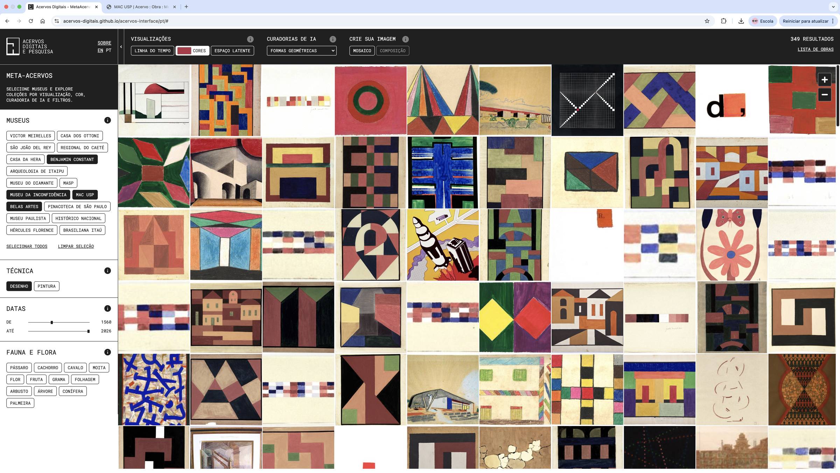Open the Técnica info icon
Viewport: 840px width, 473px height.
[107, 270]
